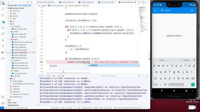200x112 pixels.
Task: Open auth_provider.dart file
Action: (x=21, y=63)
